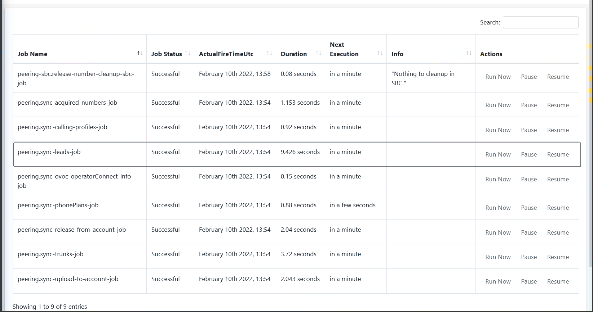
Task: Run Now for sync-release-from-account-job
Action: pyautogui.click(x=498, y=232)
